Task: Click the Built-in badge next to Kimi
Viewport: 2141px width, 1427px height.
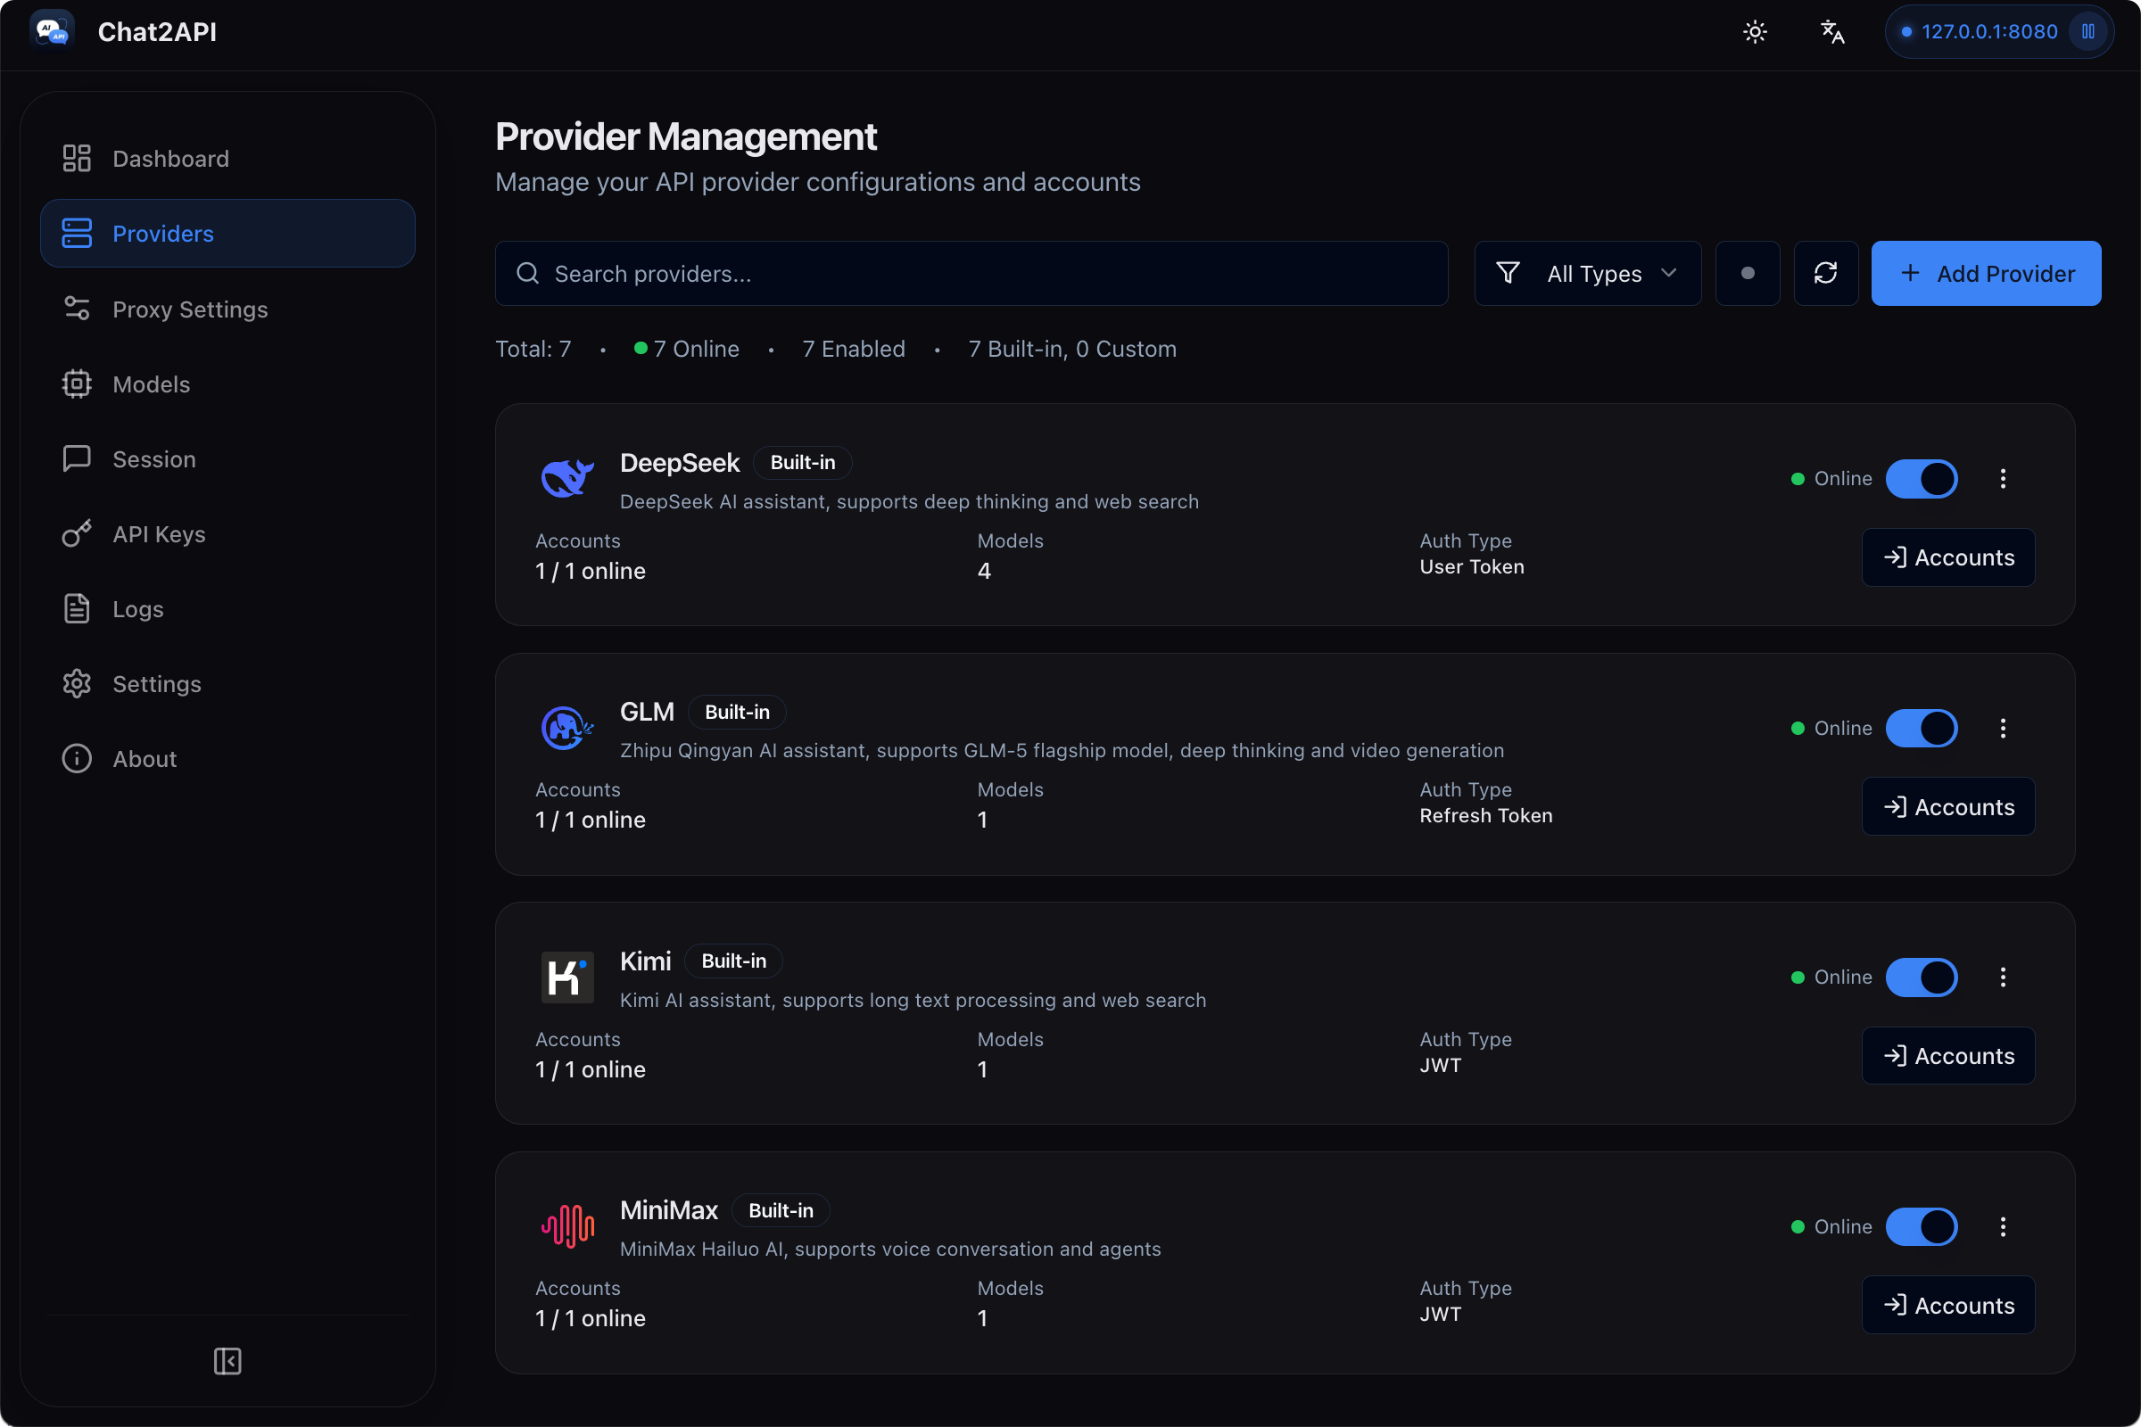Action: (x=733, y=961)
